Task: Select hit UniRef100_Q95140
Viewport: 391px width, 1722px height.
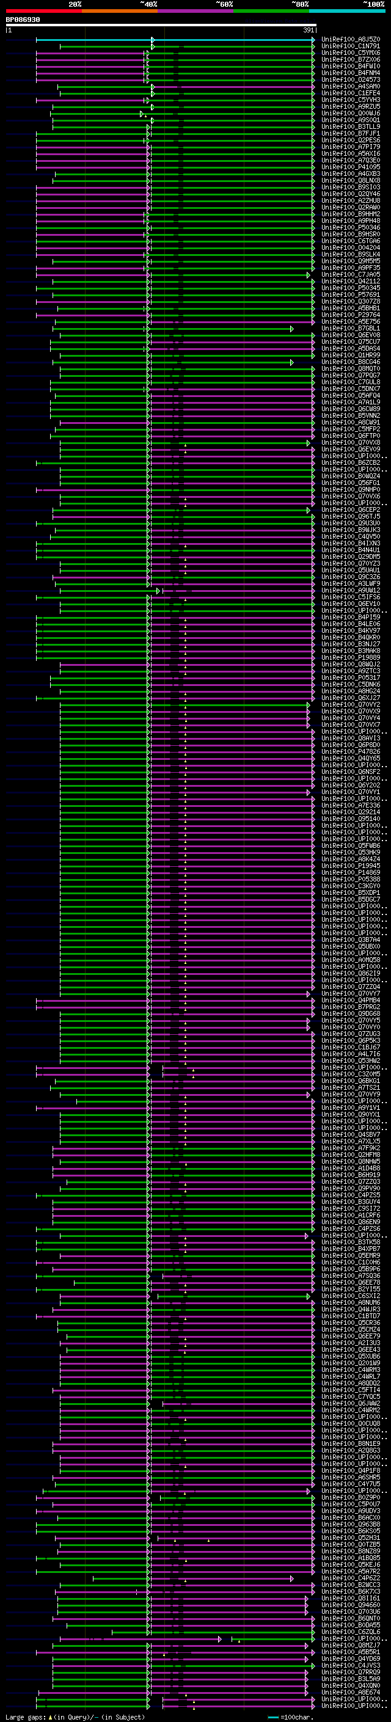Action: (x=351, y=820)
